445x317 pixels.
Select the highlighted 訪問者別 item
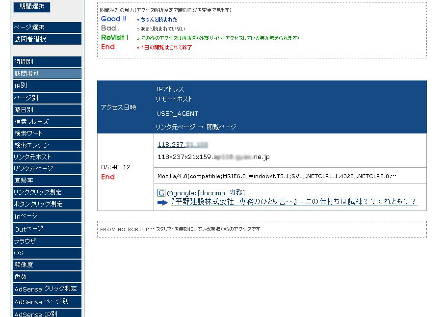pyautogui.click(x=47, y=74)
